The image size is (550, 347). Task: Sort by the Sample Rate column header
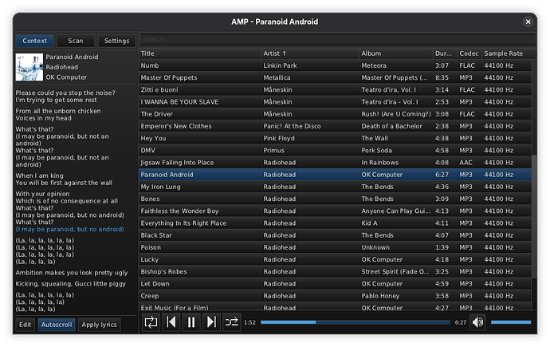click(506, 53)
